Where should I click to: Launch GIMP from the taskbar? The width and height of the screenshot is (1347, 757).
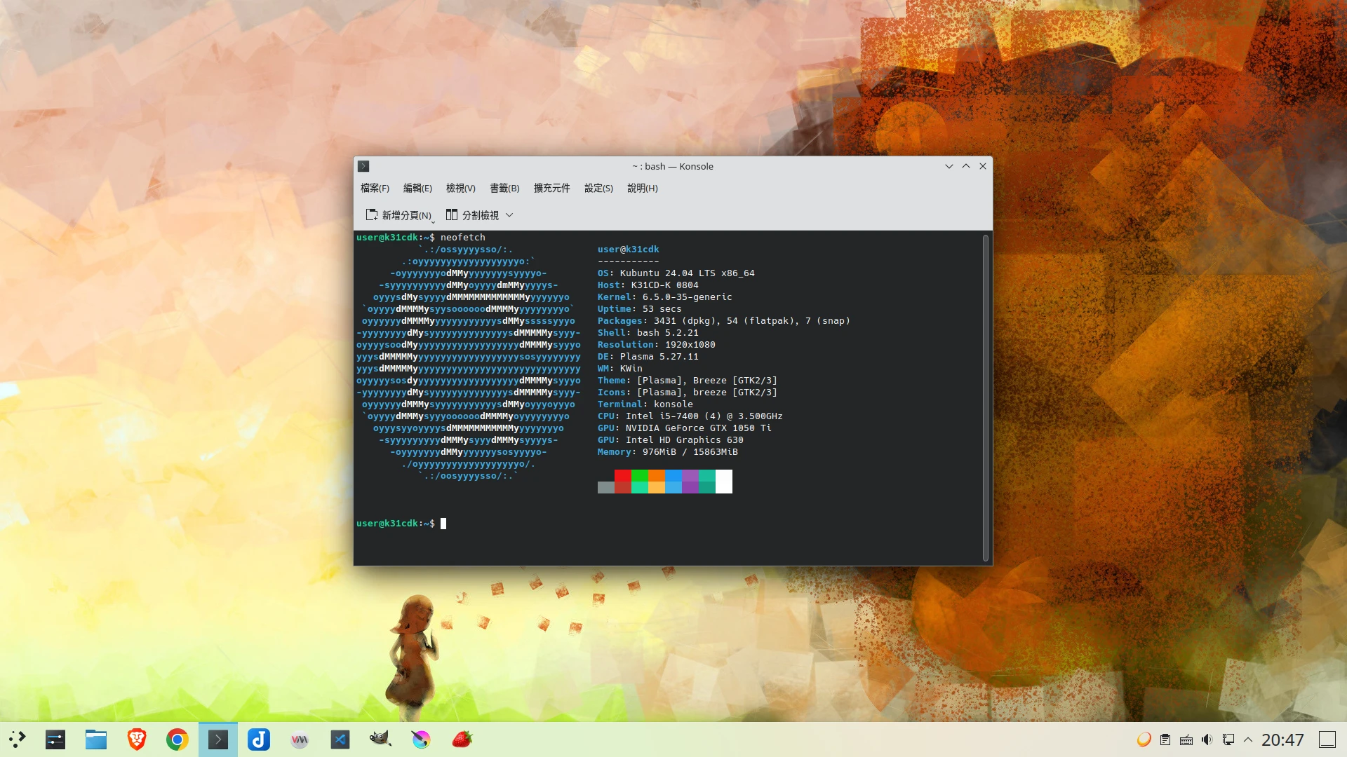pos(380,739)
